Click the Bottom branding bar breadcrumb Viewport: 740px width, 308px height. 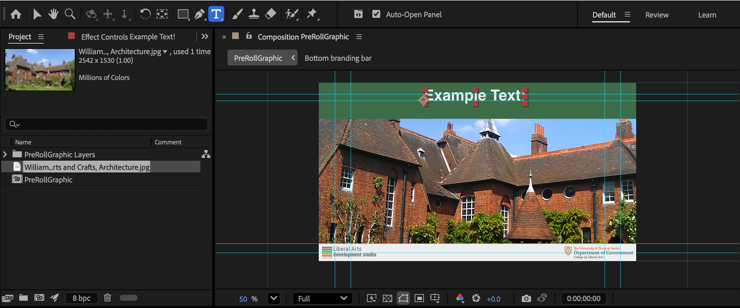(x=338, y=58)
